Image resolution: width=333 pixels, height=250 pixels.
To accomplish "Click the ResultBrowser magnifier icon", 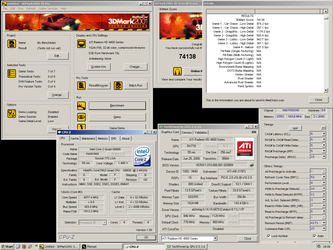I will tap(81, 85).
